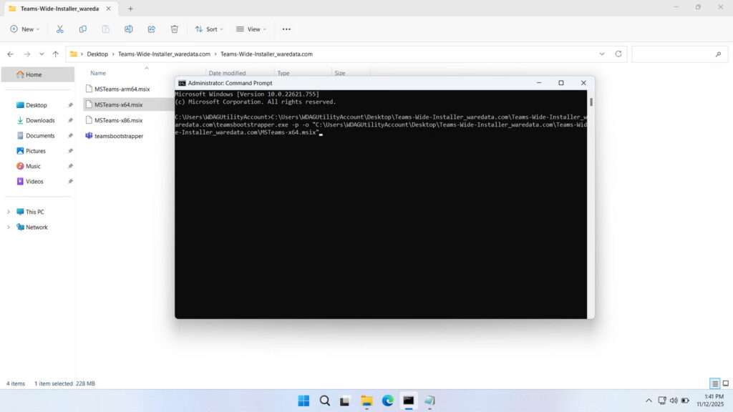733x412 pixels.
Task: Adjust the system volume control in the tray
Action: tap(673, 401)
